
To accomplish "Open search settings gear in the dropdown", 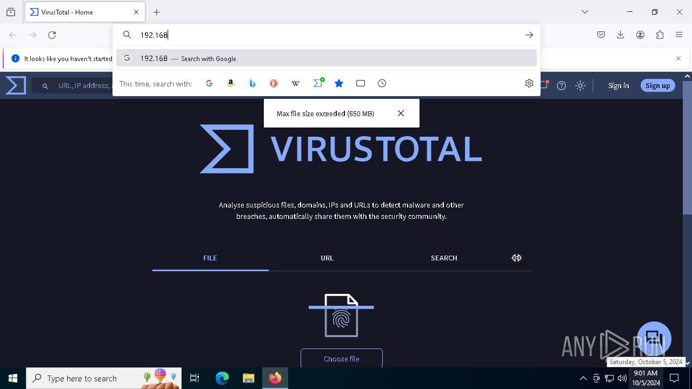I will coord(529,83).
